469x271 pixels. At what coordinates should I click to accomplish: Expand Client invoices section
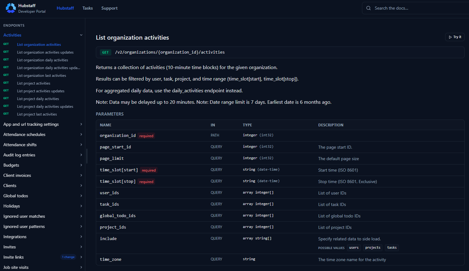coord(42,175)
